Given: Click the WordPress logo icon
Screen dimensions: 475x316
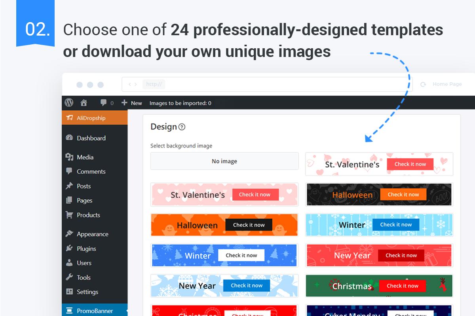Looking at the screenshot, I should pos(69,103).
